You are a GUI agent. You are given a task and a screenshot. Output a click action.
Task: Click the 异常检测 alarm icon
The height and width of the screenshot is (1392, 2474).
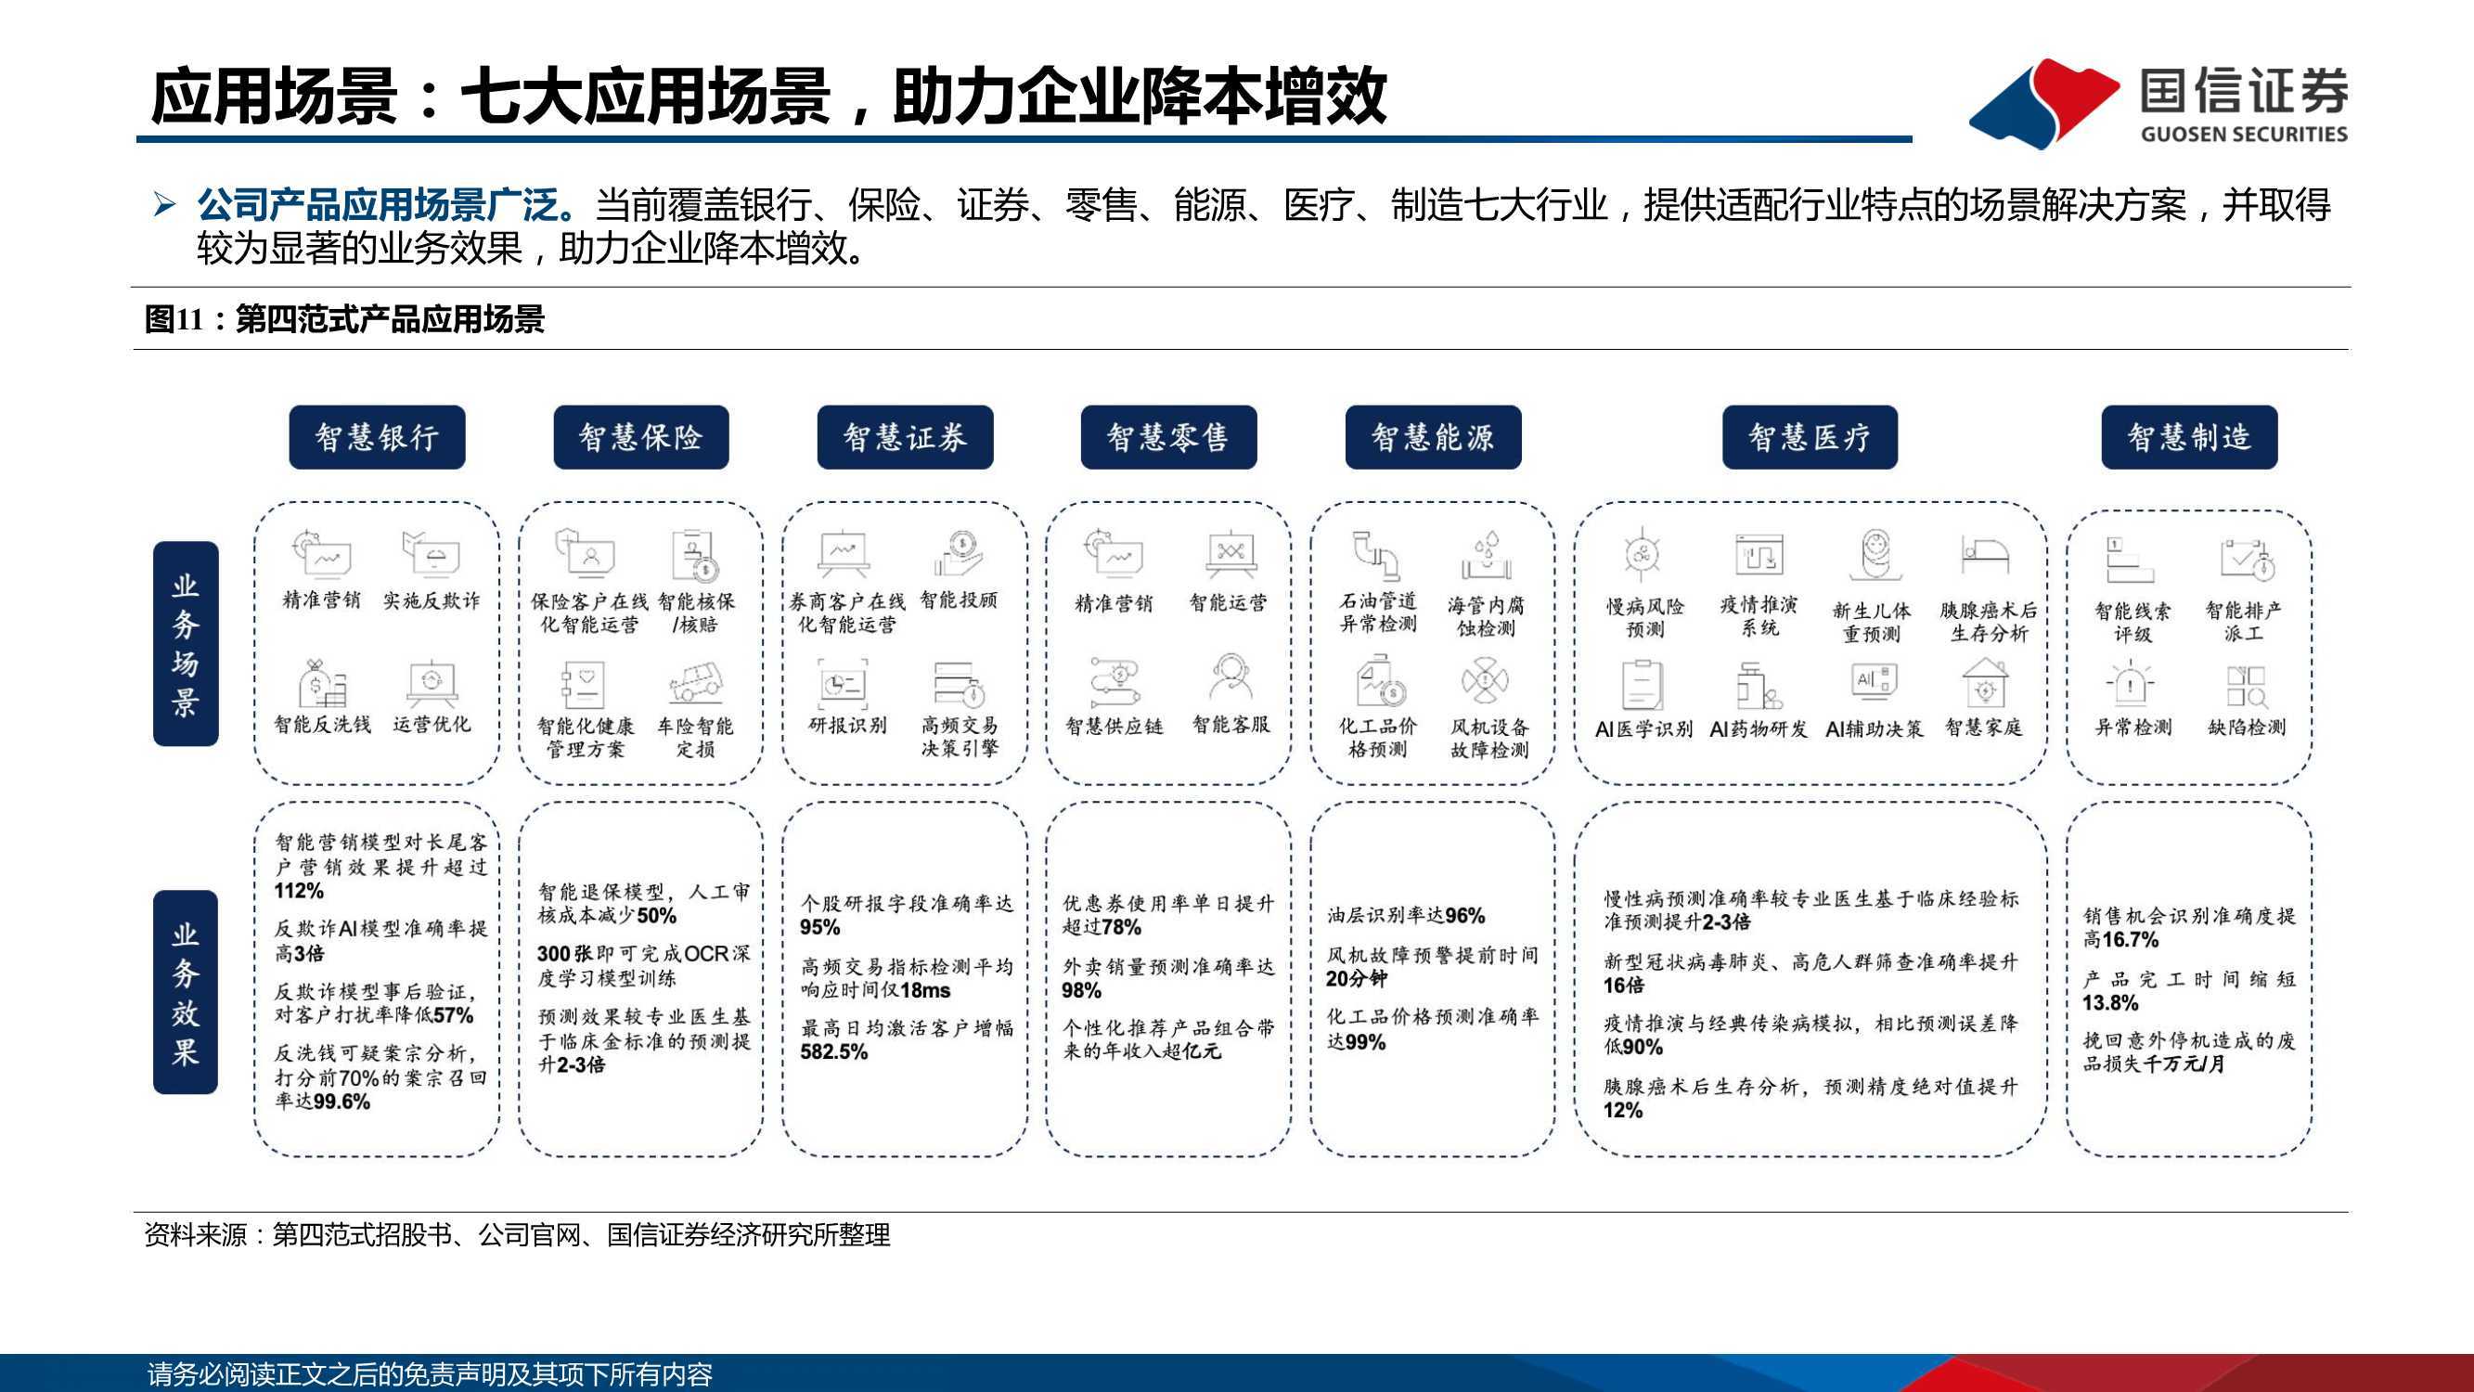pos(2132,682)
